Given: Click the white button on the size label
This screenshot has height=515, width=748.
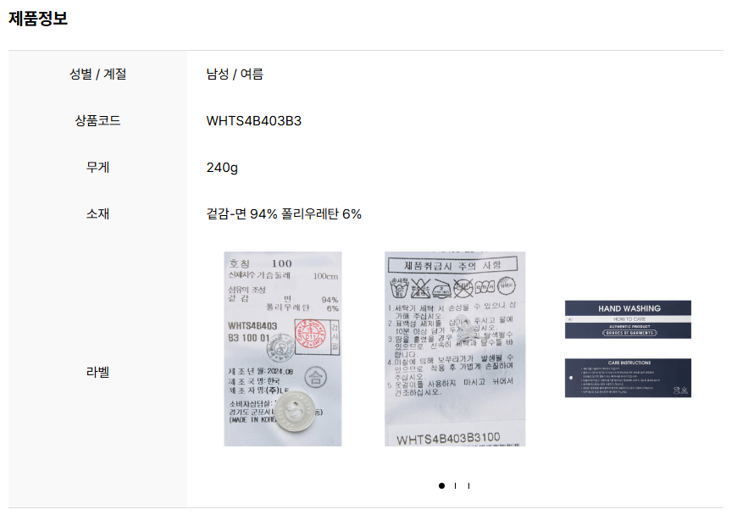Looking at the screenshot, I should (x=295, y=411).
